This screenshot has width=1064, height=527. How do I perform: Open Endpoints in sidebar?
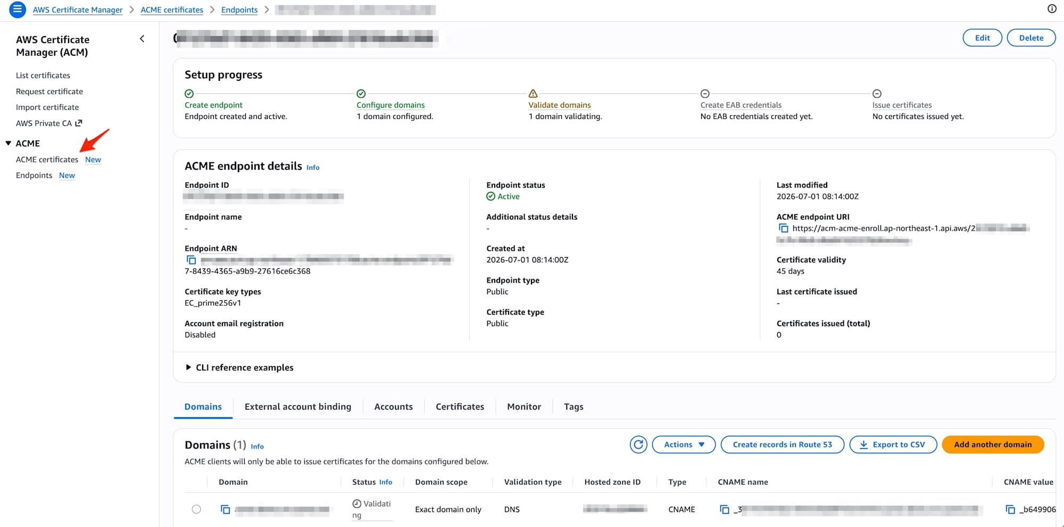34,175
